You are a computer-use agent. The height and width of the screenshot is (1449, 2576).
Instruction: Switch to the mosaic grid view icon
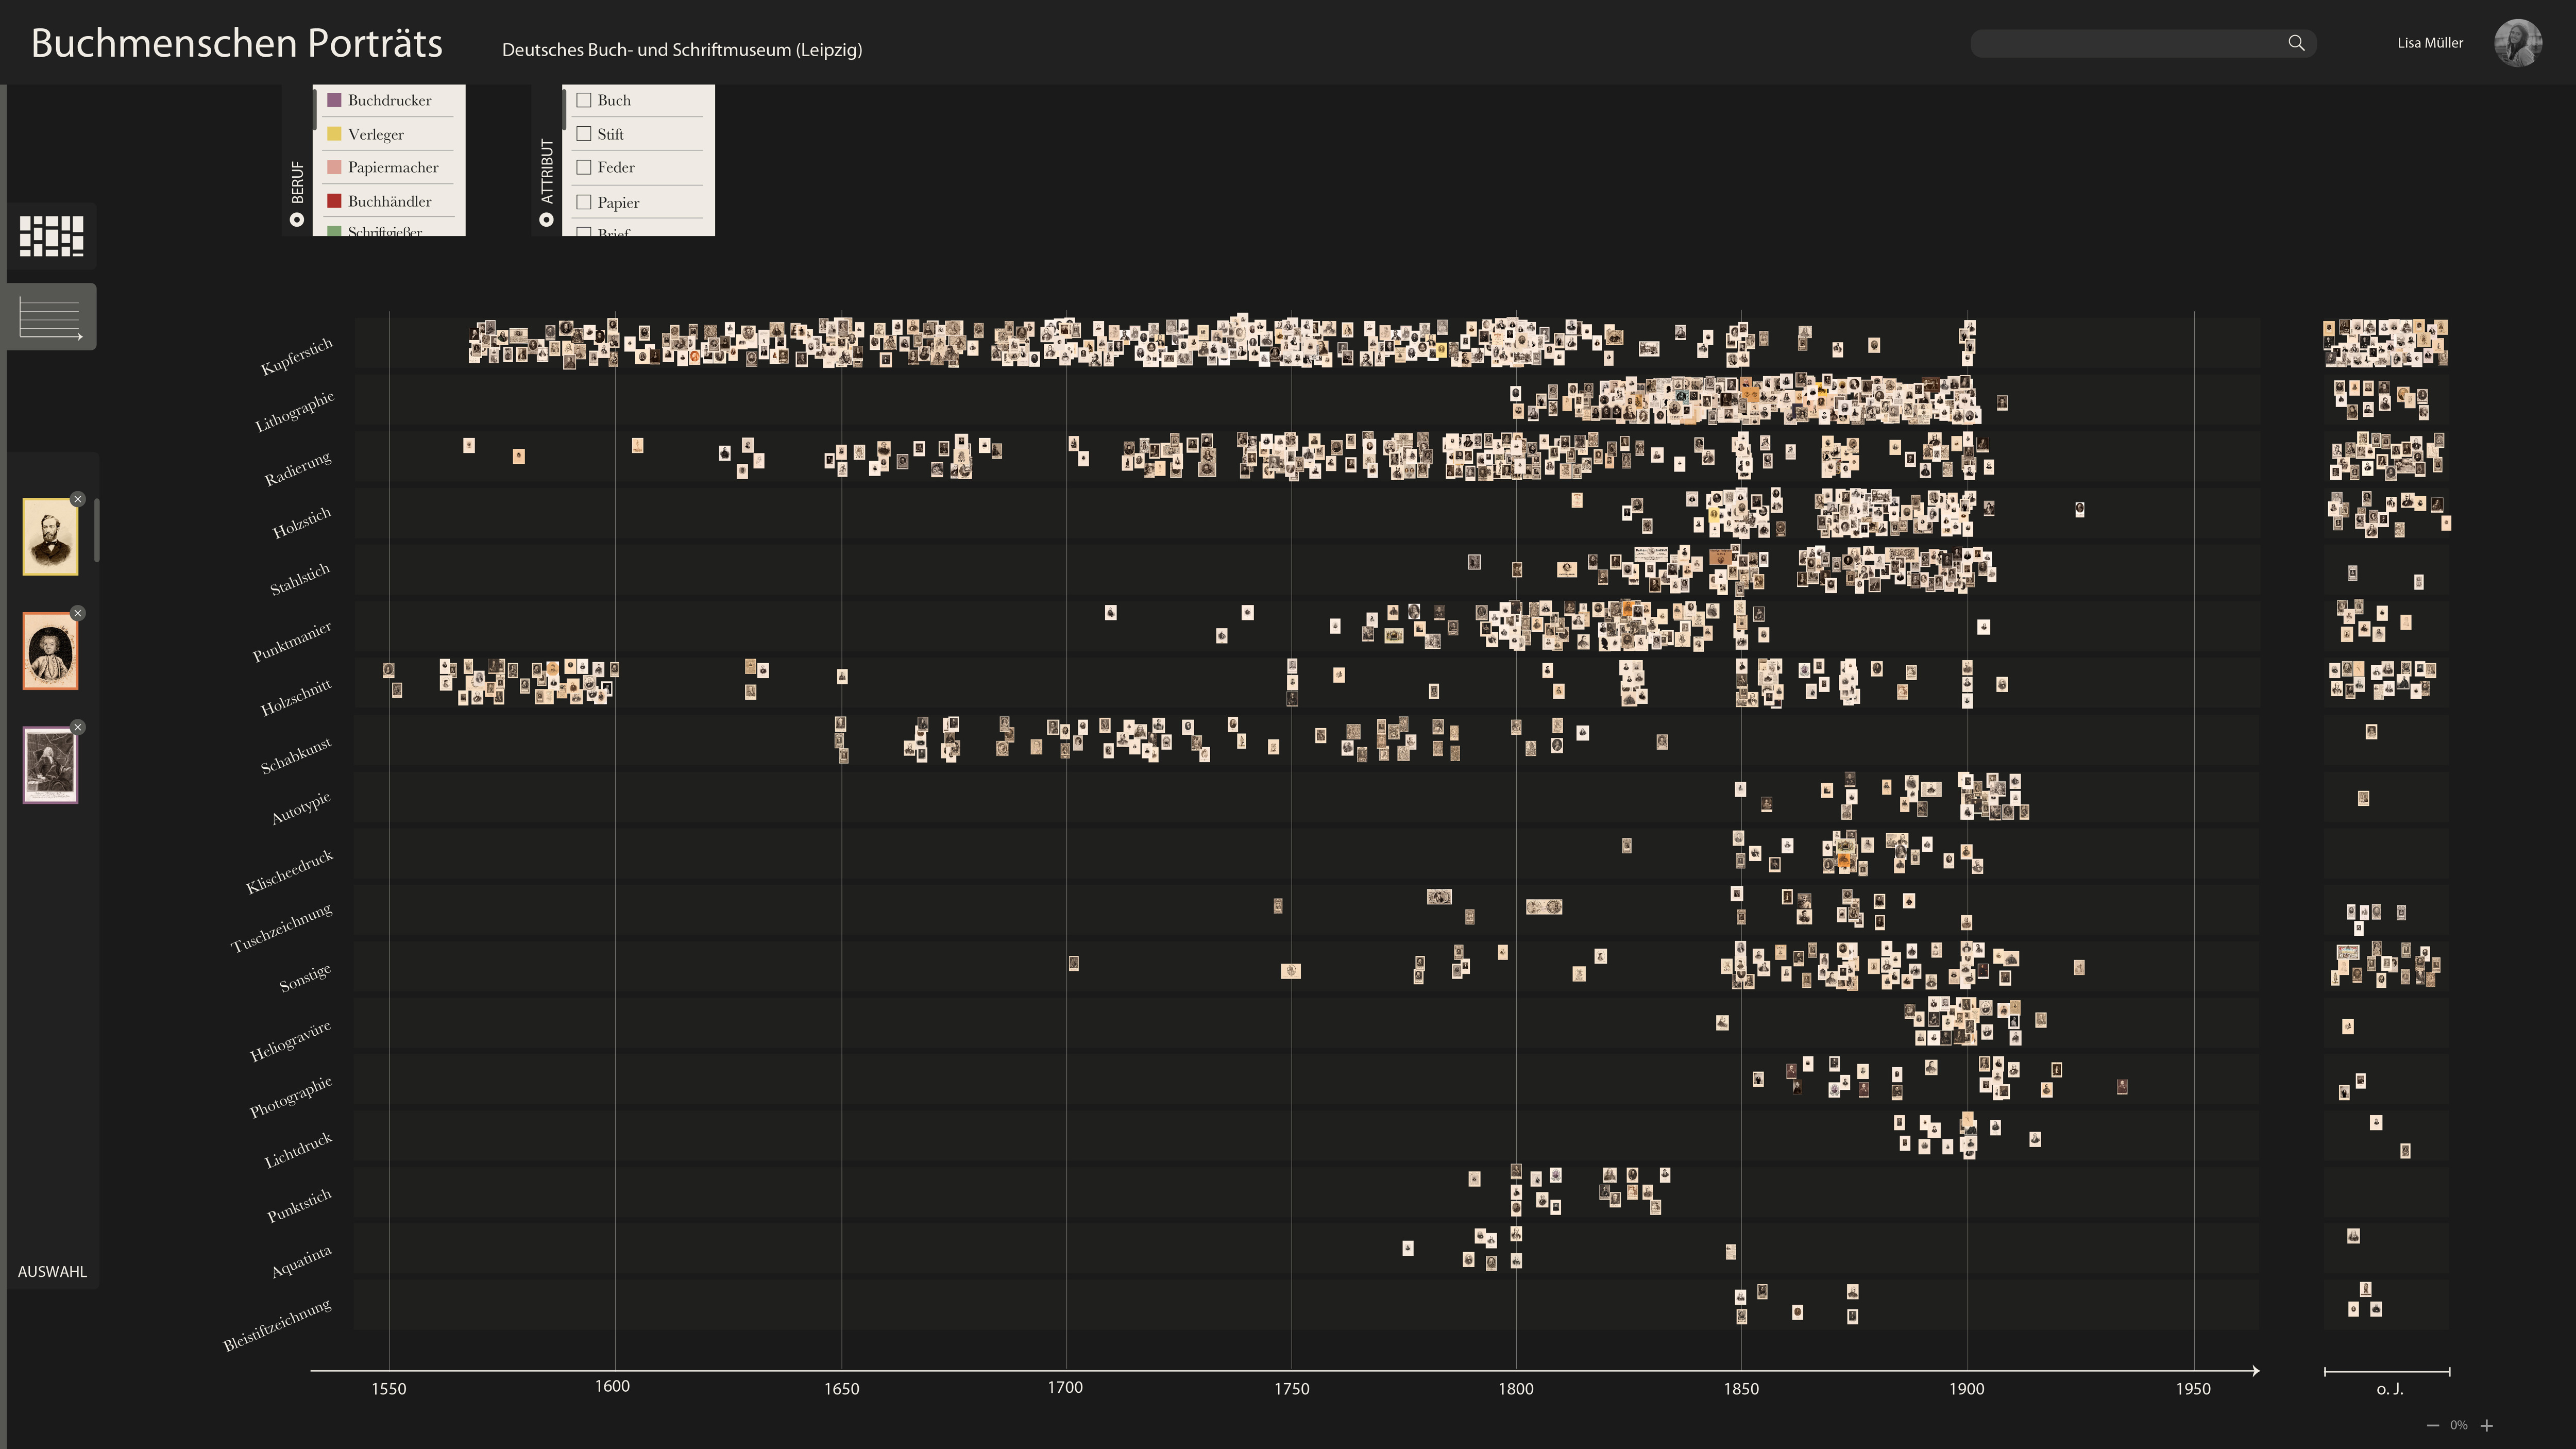[51, 236]
